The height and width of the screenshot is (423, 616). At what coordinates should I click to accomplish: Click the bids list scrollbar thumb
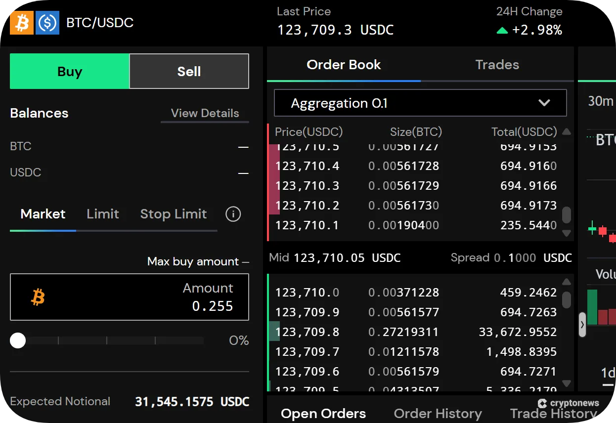tap(567, 299)
